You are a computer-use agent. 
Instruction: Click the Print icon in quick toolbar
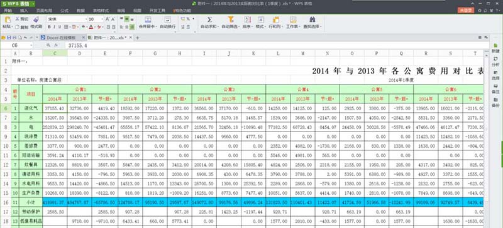(14, 38)
